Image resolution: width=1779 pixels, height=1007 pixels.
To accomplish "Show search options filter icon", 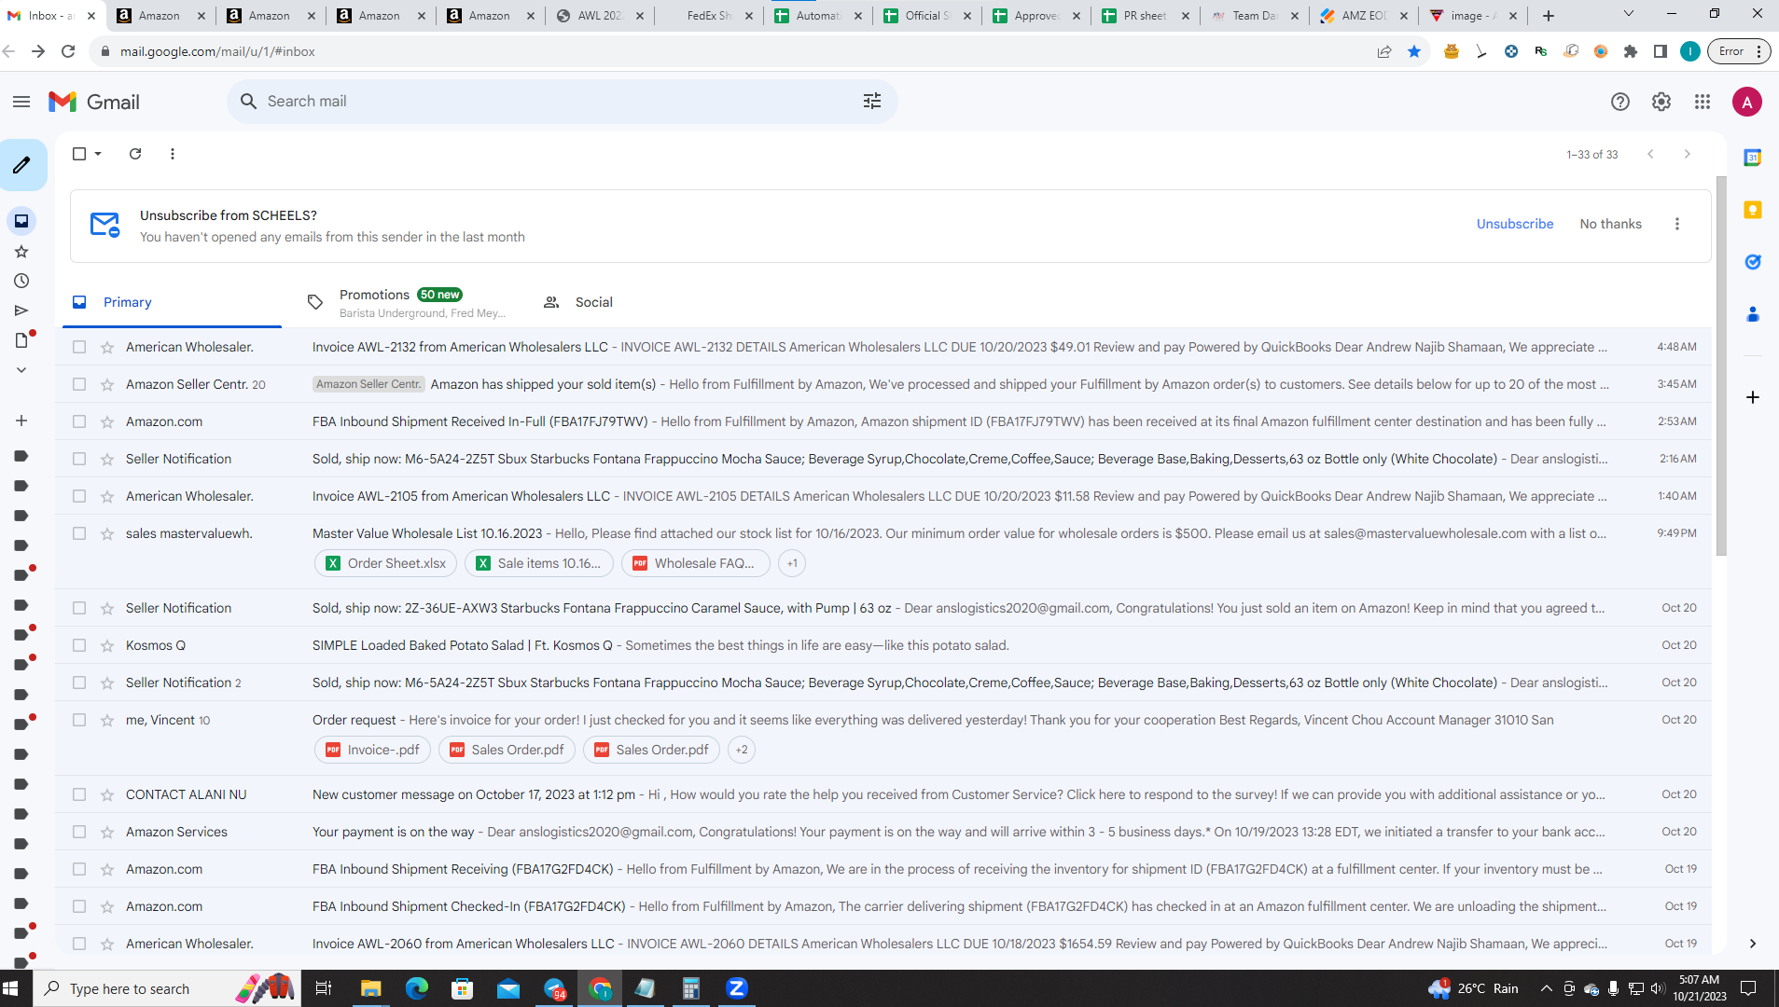I will coord(872,101).
